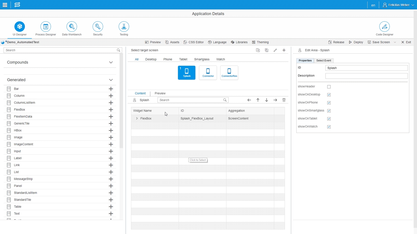417x234 pixels.
Task: Select the Tablet device tab
Action: click(x=183, y=59)
